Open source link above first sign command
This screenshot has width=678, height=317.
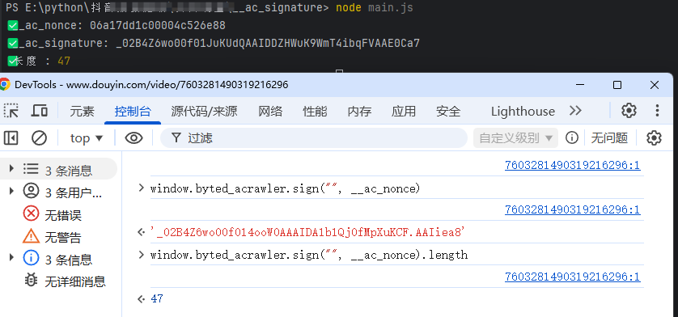pyautogui.click(x=573, y=165)
